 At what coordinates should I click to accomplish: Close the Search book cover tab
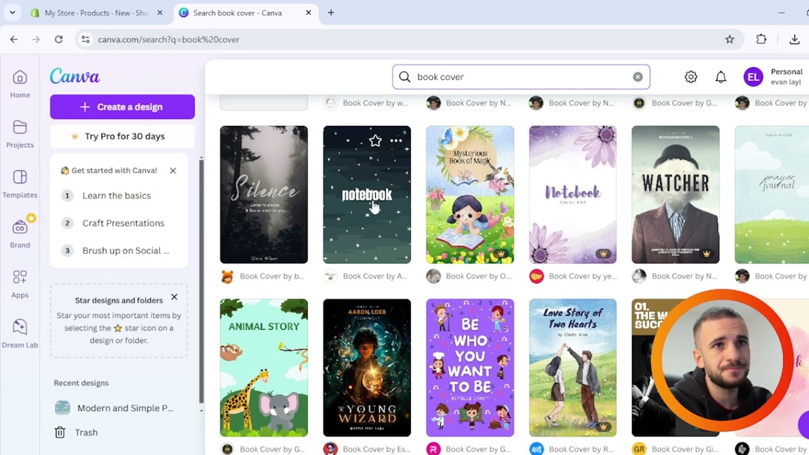pos(308,13)
